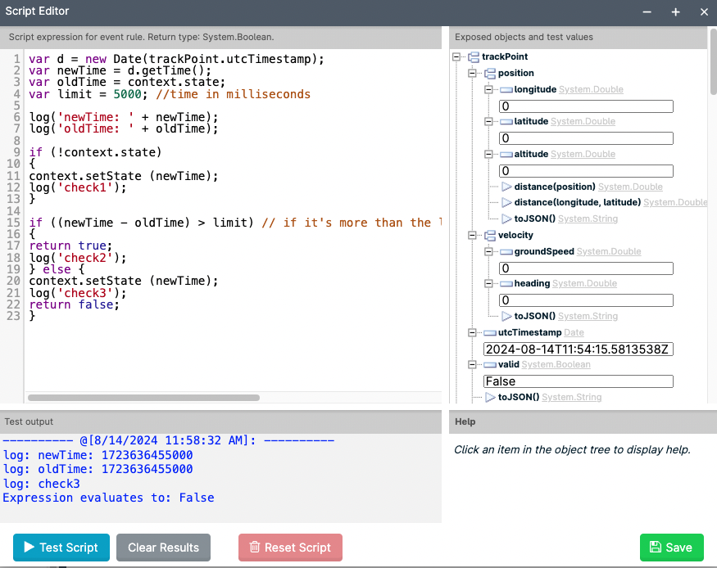Screen dimensions: 717x568
Task: Click trackPoint's toJSON() arrow icon at bottom
Action: click(x=490, y=397)
